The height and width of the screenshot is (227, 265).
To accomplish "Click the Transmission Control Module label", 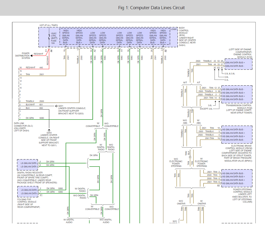I will 239,109.
